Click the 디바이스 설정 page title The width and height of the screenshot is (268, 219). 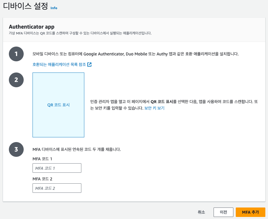25,6
